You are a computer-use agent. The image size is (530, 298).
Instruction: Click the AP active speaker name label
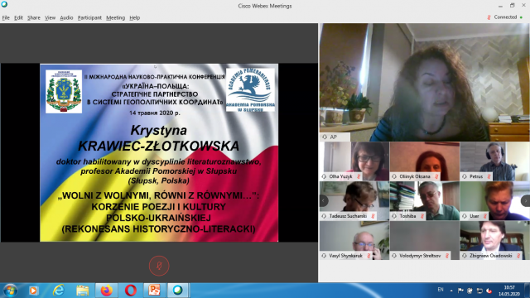(335, 137)
